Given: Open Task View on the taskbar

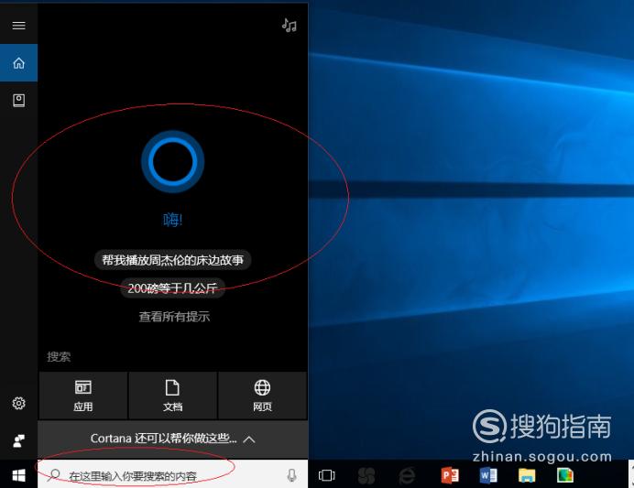Looking at the screenshot, I should 327,475.
